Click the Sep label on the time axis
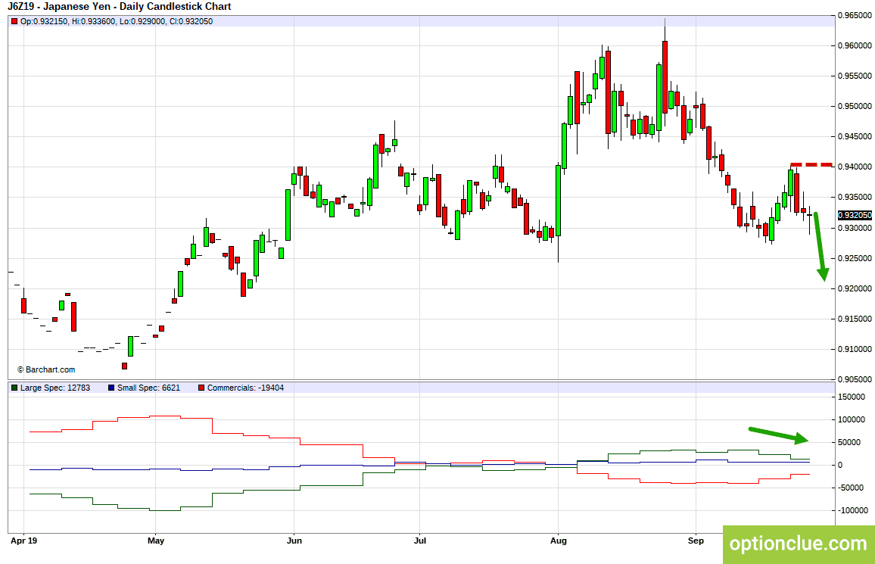875x564 pixels. click(x=696, y=541)
